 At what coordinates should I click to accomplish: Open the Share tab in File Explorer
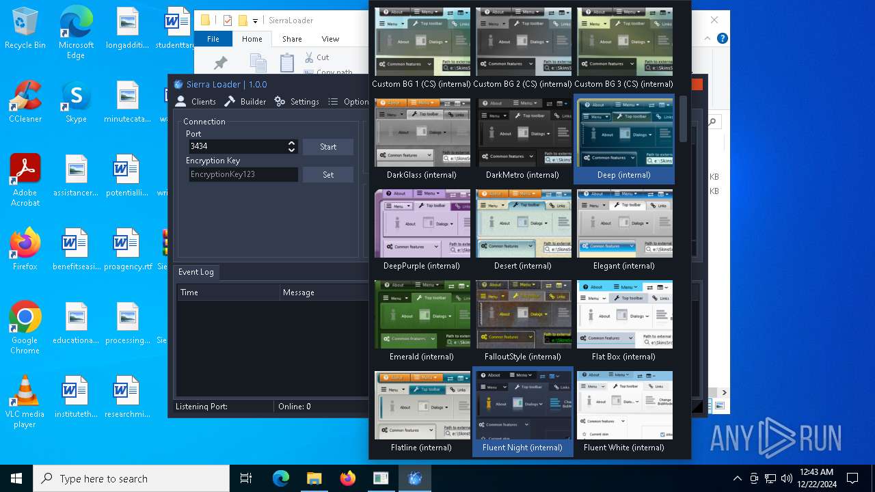click(x=292, y=39)
